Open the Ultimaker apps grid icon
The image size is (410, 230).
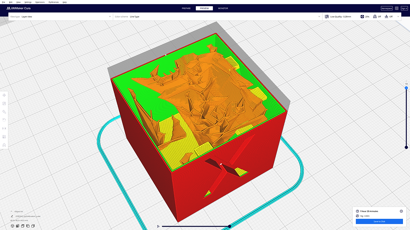tap(397, 8)
